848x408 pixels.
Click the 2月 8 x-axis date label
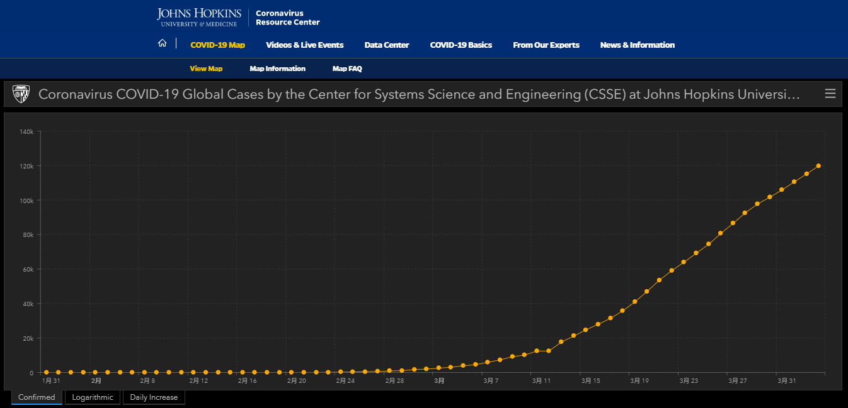pyautogui.click(x=147, y=381)
